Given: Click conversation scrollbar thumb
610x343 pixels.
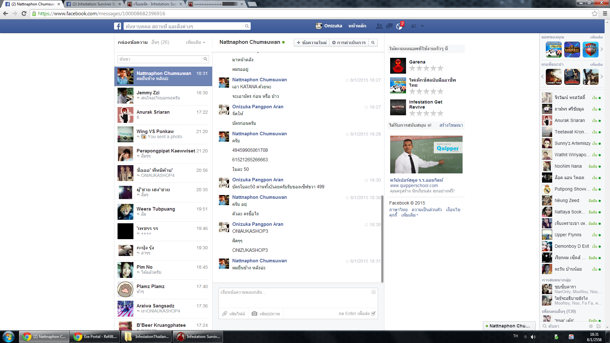Looking at the screenshot, I should 382,238.
